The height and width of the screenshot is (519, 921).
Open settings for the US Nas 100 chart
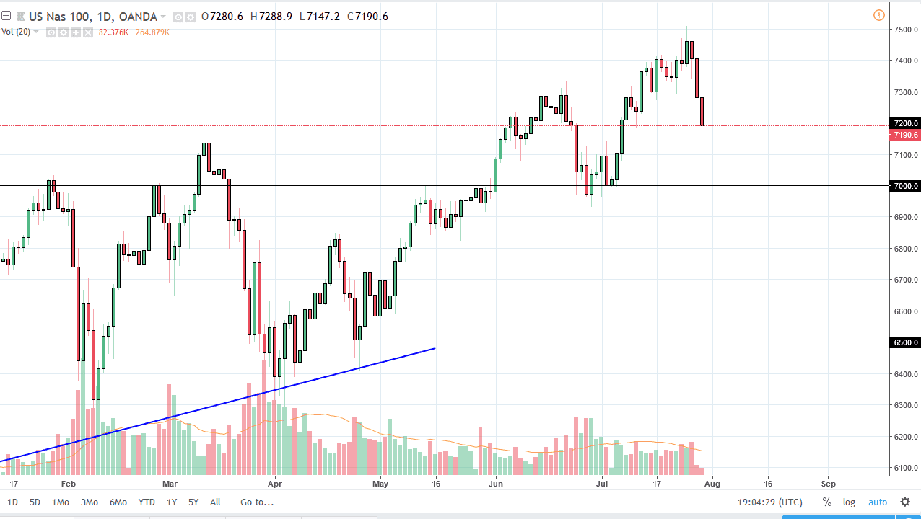pos(190,17)
